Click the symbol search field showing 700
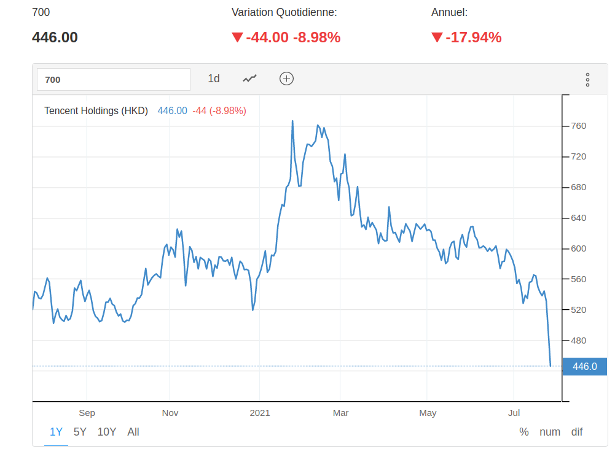This screenshot has height=454, width=615. pos(114,79)
